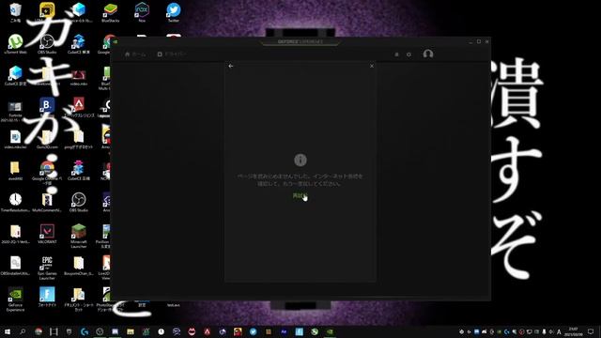The height and width of the screenshot is (338, 601).
Task: Go back using the panel's left arrow
Action: pyautogui.click(x=231, y=66)
